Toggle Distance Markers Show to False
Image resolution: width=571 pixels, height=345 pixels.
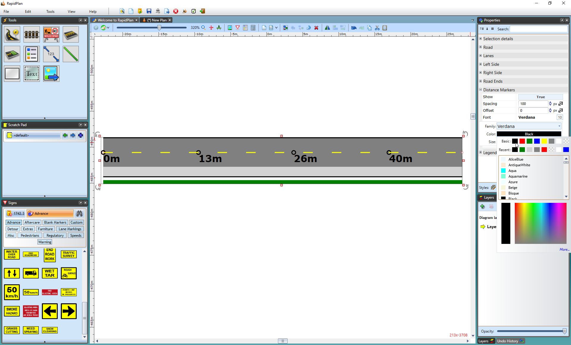tap(540, 97)
